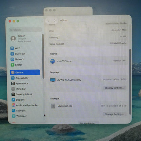141x141 pixels.
Task: Open Desktop & Dock icon
Action: pos(13,94)
